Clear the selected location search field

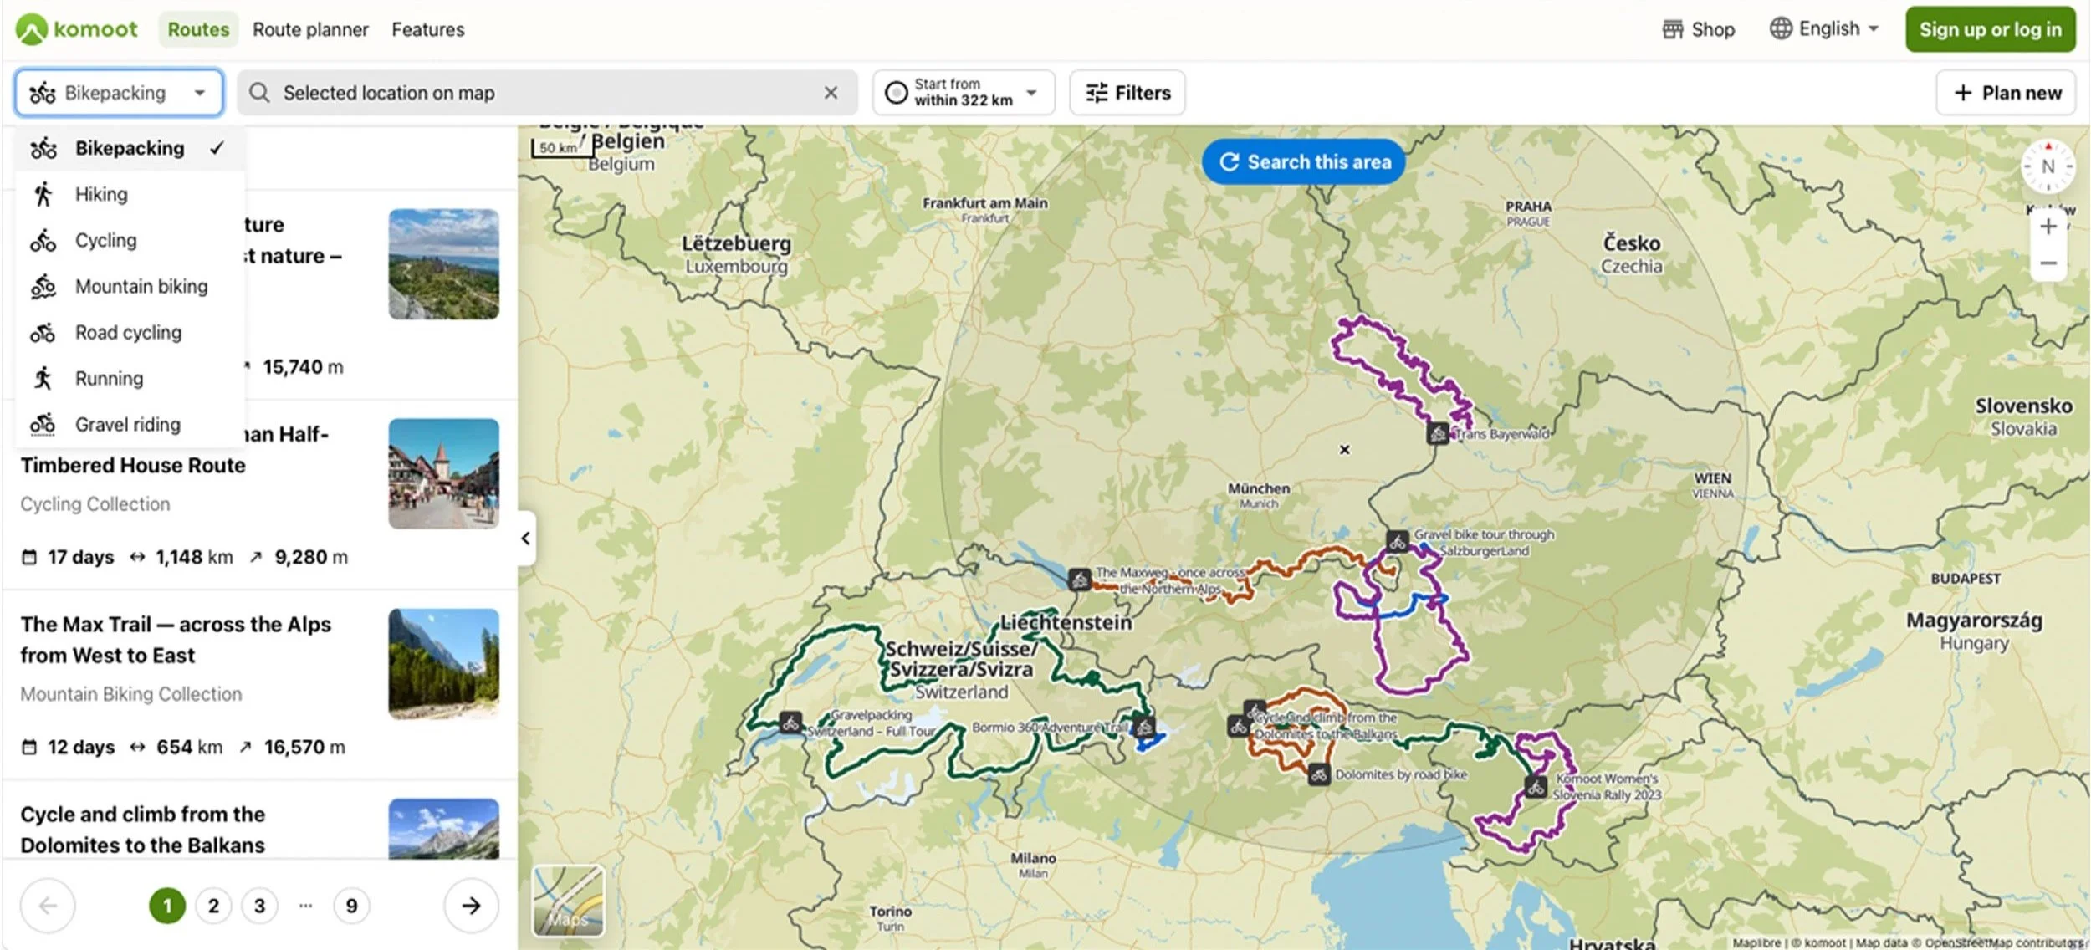click(x=830, y=93)
